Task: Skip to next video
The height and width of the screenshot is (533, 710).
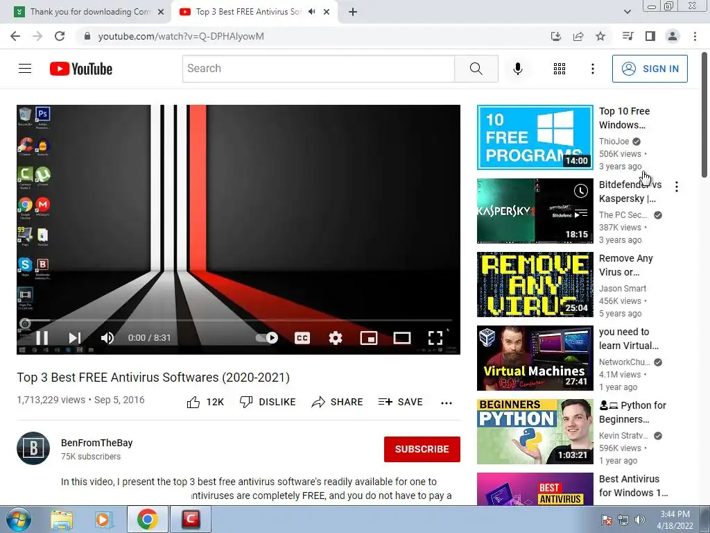Action: [75, 338]
